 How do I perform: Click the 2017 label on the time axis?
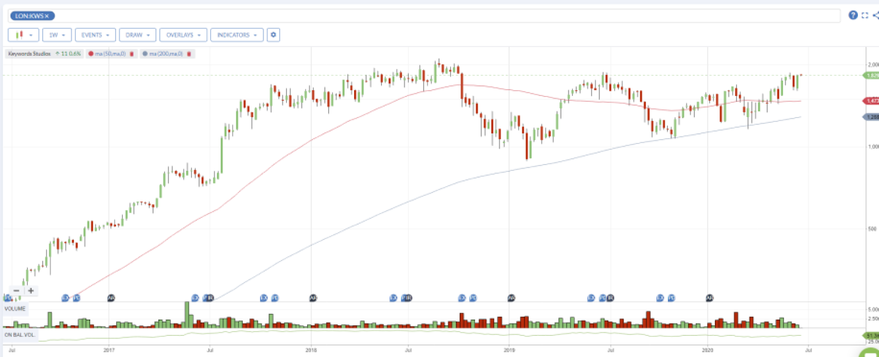(x=109, y=350)
